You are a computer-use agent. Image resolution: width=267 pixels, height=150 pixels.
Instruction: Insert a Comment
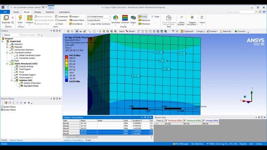(x=61, y=20)
